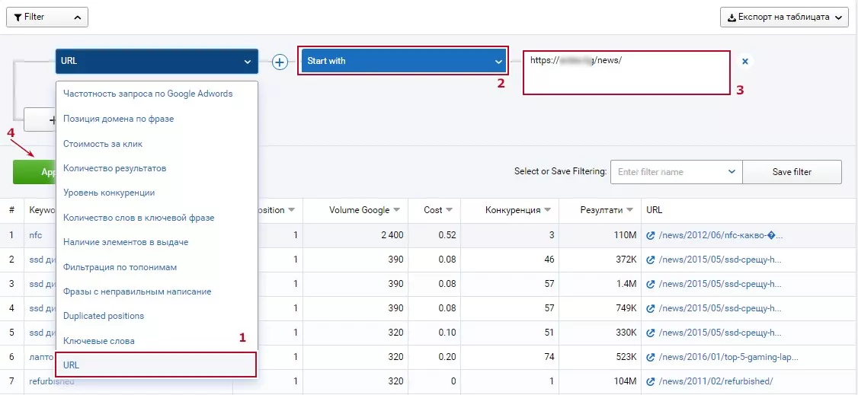Click the Save filter button
Screen dimensions: 858x395
(x=792, y=171)
